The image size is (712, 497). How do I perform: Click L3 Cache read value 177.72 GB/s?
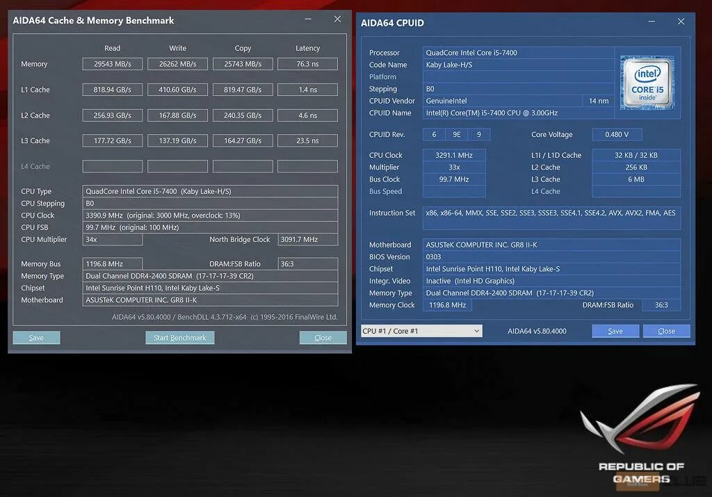113,140
